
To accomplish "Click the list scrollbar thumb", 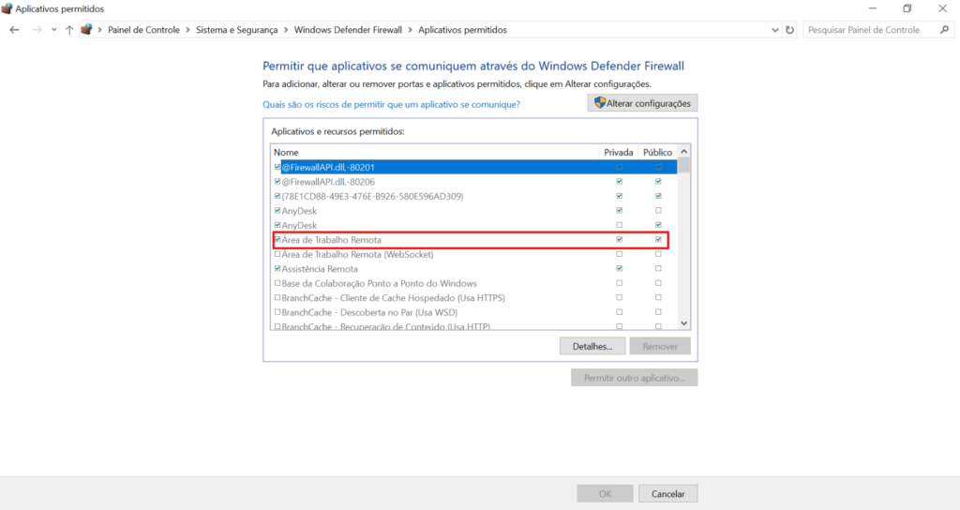I will [x=683, y=166].
